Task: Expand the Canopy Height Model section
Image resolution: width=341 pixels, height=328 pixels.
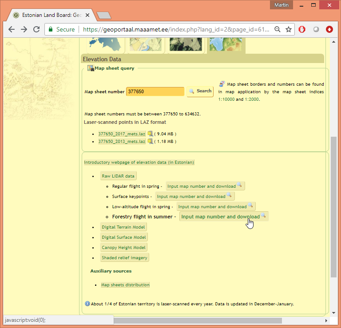Action: tap(123, 248)
